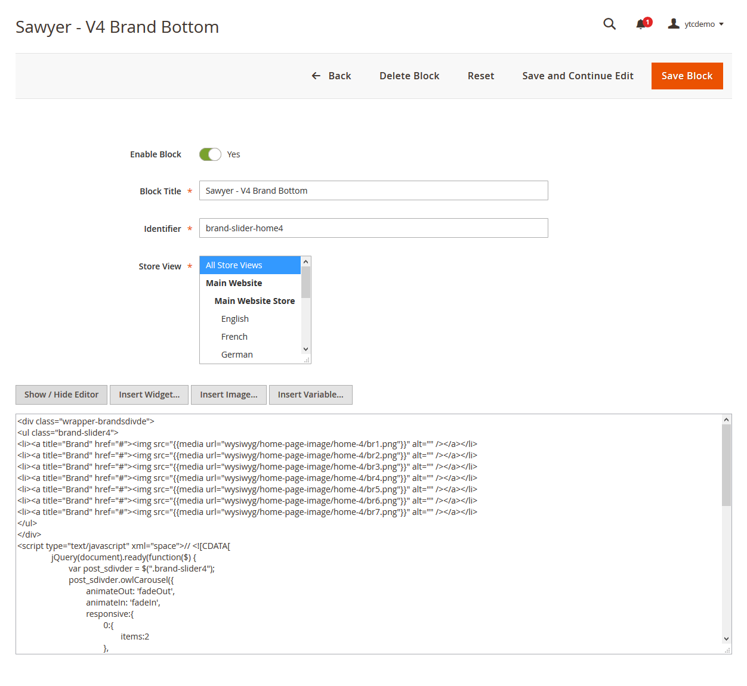This screenshot has width=747, height=686.
Task: Click the Yes label beside toggle
Action: tap(233, 154)
